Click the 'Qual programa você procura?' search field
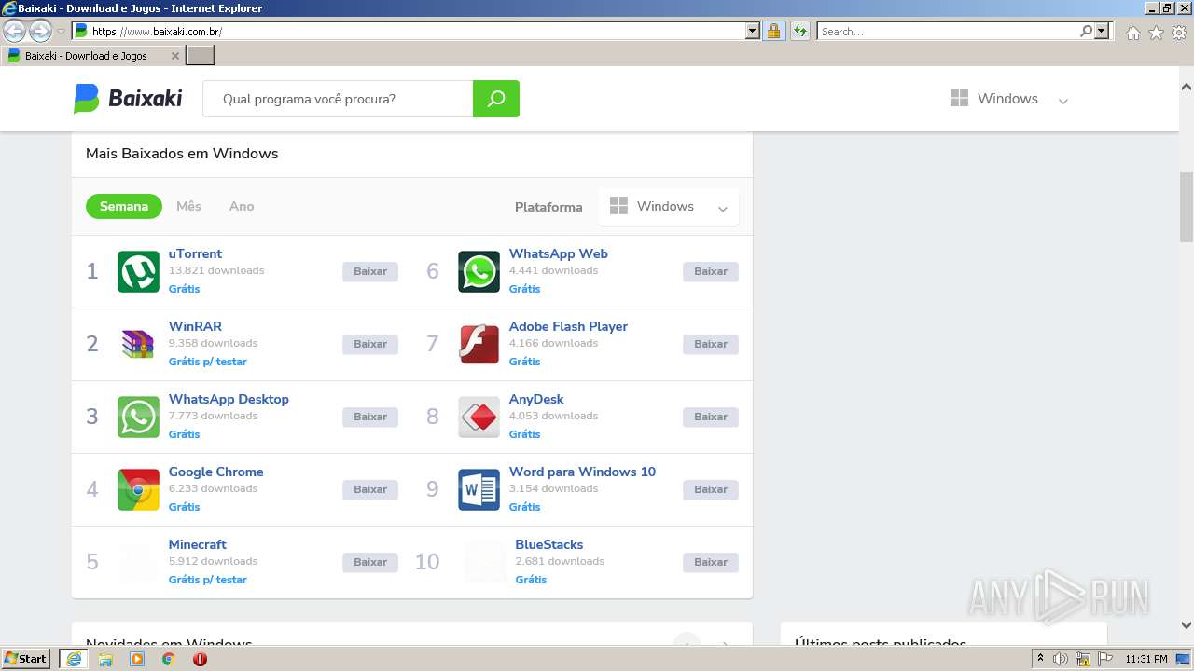This screenshot has height=671, width=1194. [338, 99]
